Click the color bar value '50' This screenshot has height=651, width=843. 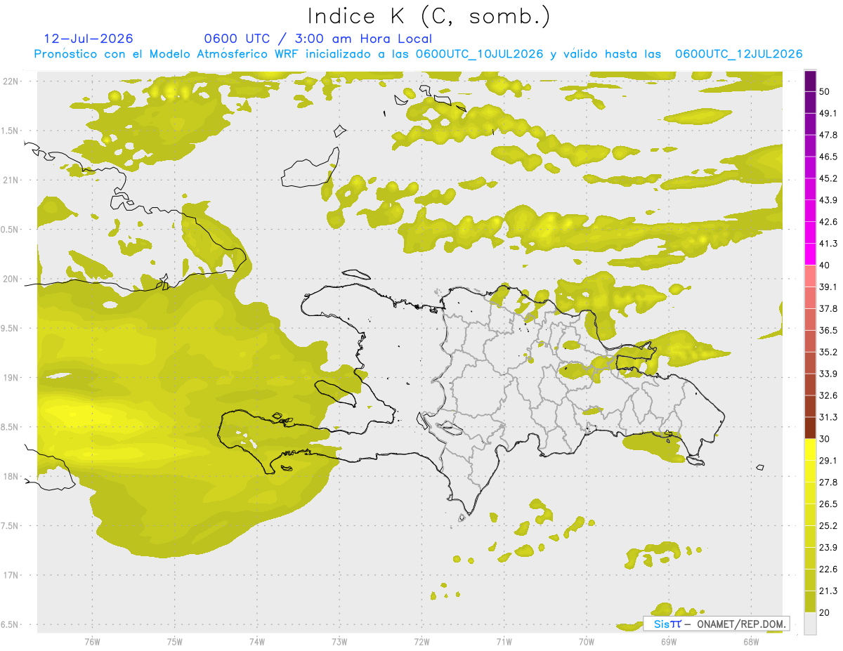point(825,91)
